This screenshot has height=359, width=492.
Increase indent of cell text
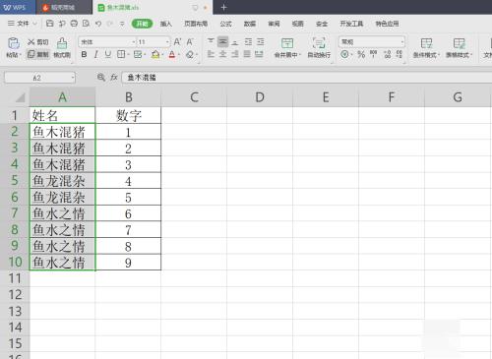pos(261,41)
